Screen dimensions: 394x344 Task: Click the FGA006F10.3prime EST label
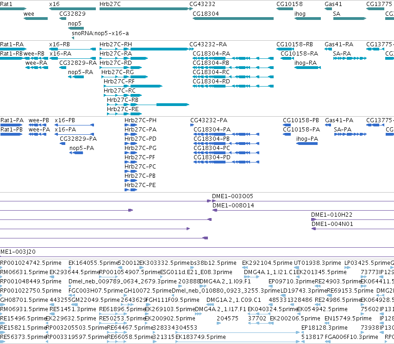(x=351, y=337)
